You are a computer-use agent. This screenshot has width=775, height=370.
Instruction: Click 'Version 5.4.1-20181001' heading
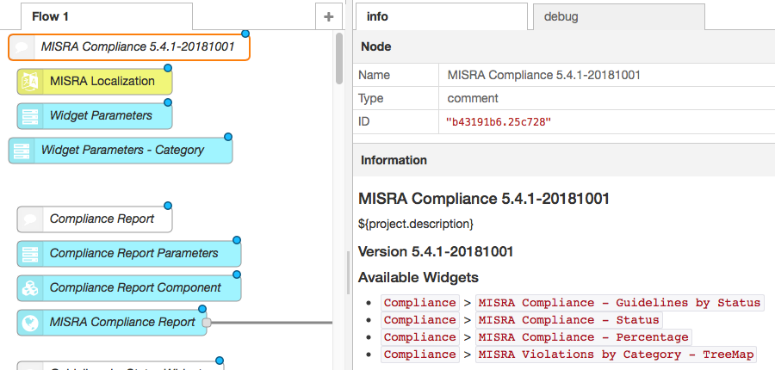436,251
